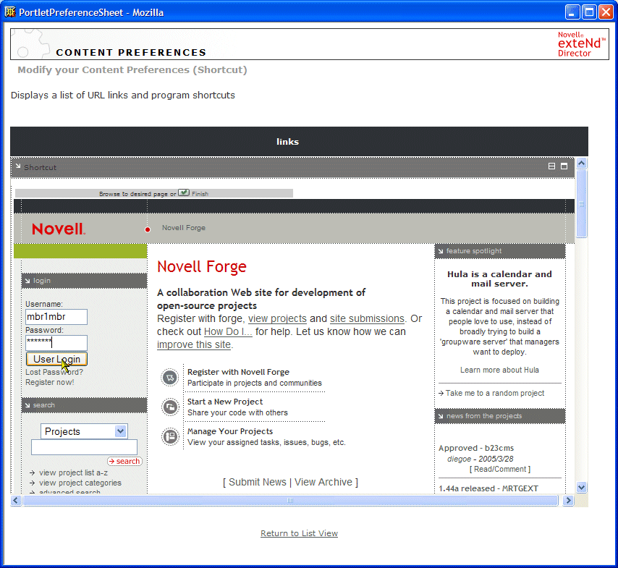This screenshot has height=568, width=618.
Task: Open the Lost Password link
Action: tap(54, 372)
